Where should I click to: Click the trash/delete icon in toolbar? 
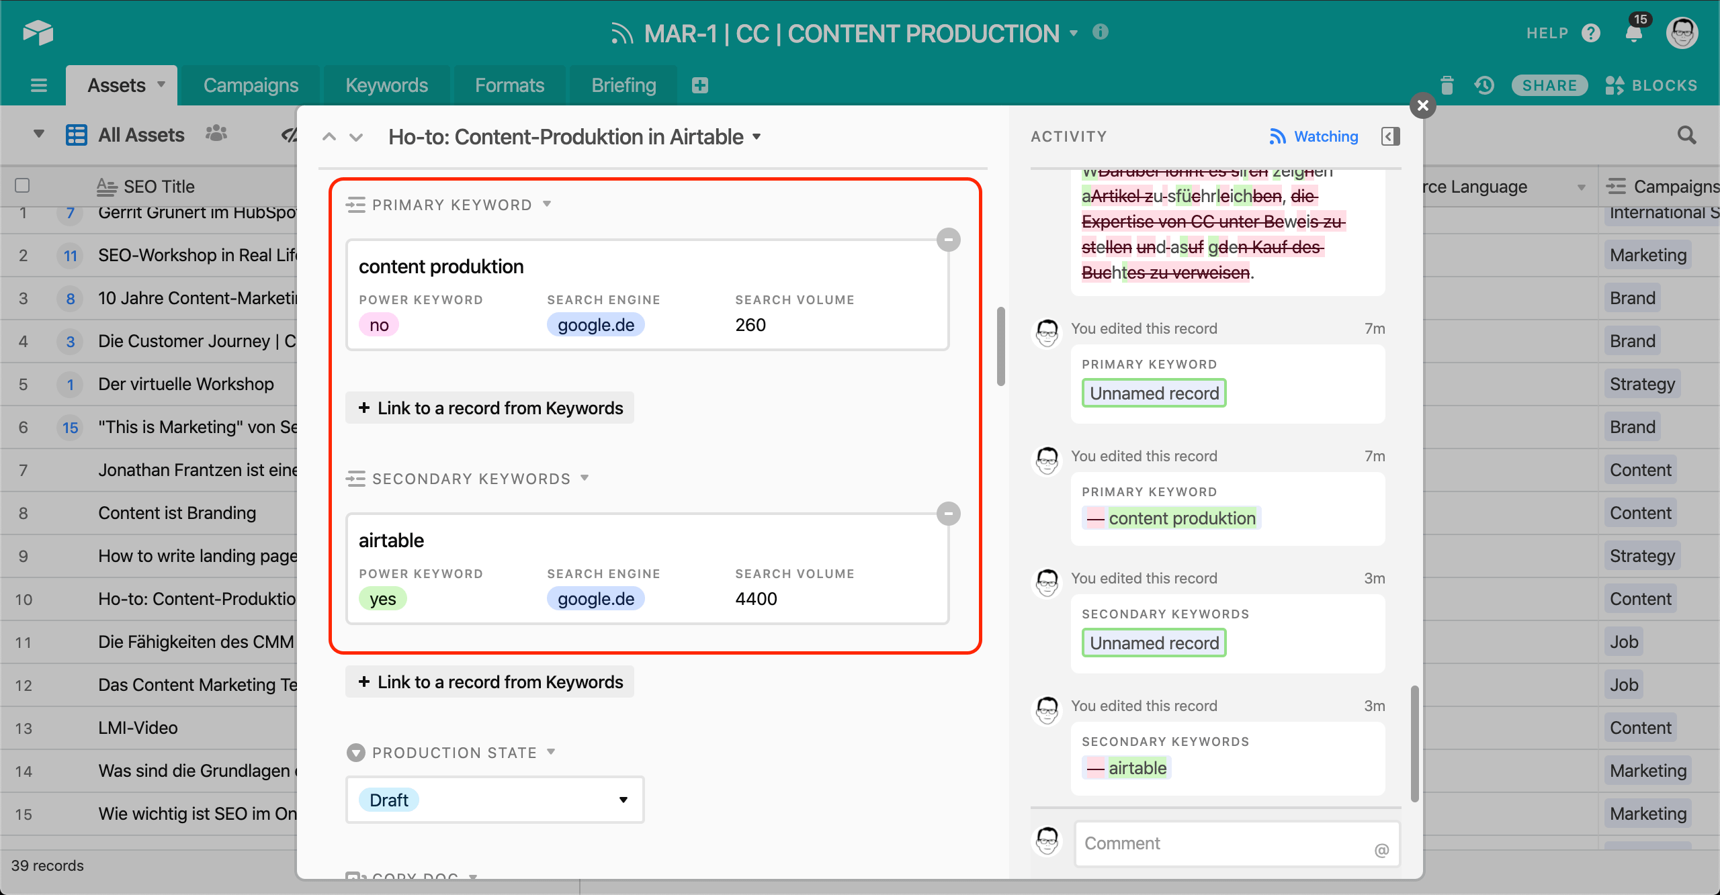click(x=1446, y=85)
